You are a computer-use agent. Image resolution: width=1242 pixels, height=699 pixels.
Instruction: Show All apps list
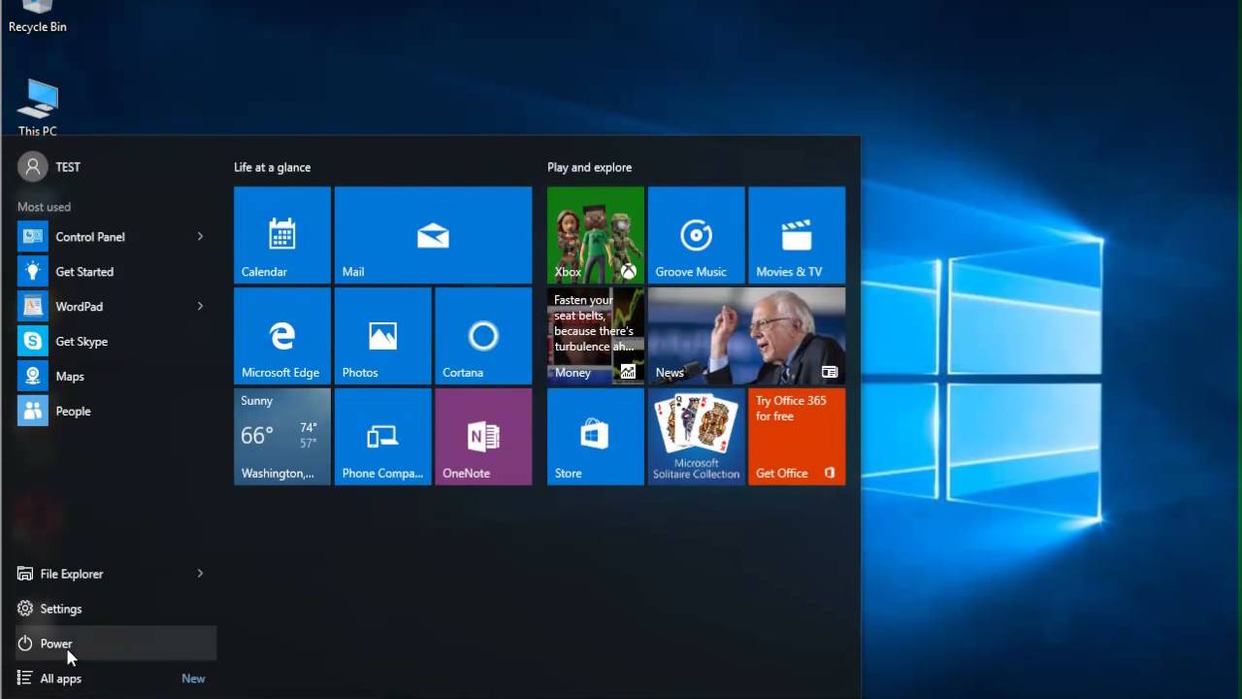click(x=115, y=679)
